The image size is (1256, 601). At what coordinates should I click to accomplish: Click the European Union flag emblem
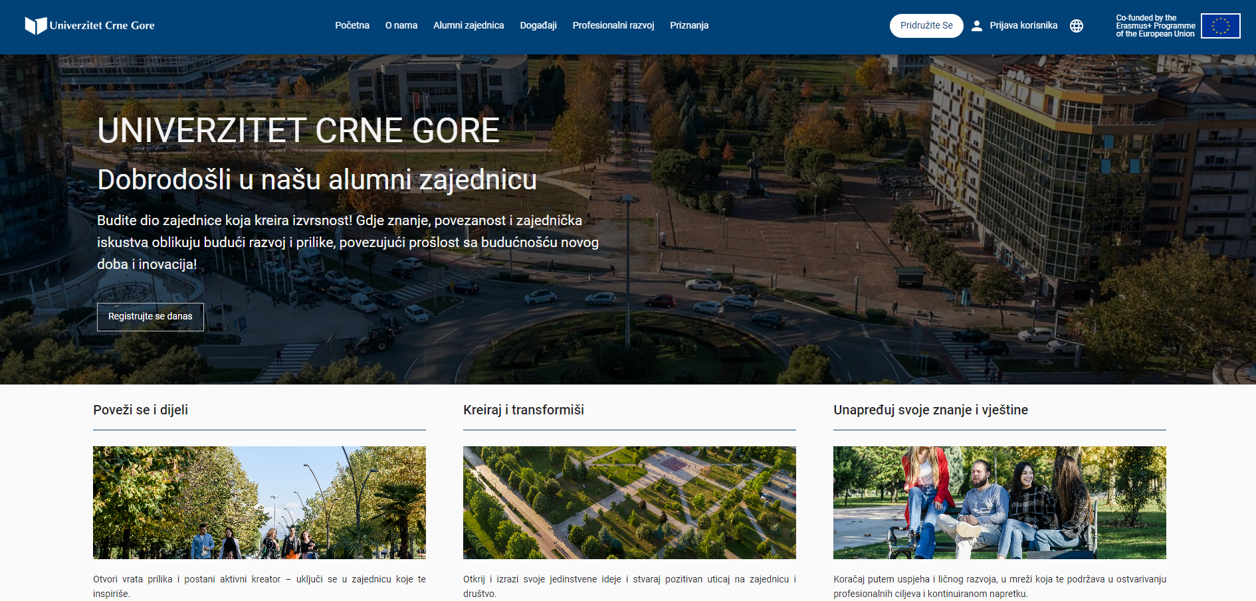(x=1220, y=26)
